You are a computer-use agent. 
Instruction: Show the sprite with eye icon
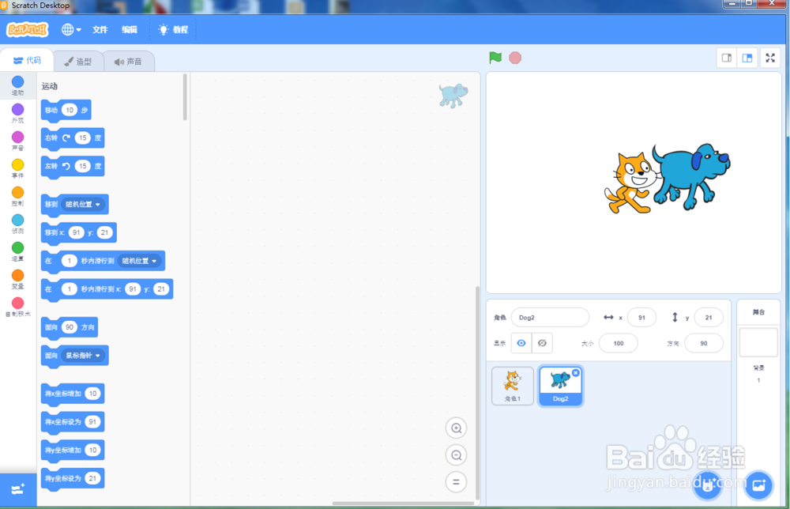pos(521,343)
